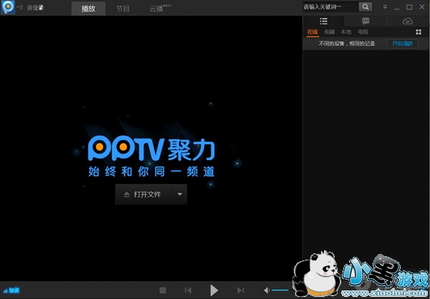Open the chat comments panel icon
Image resolution: width=430 pixels, height=299 pixels.
point(365,21)
